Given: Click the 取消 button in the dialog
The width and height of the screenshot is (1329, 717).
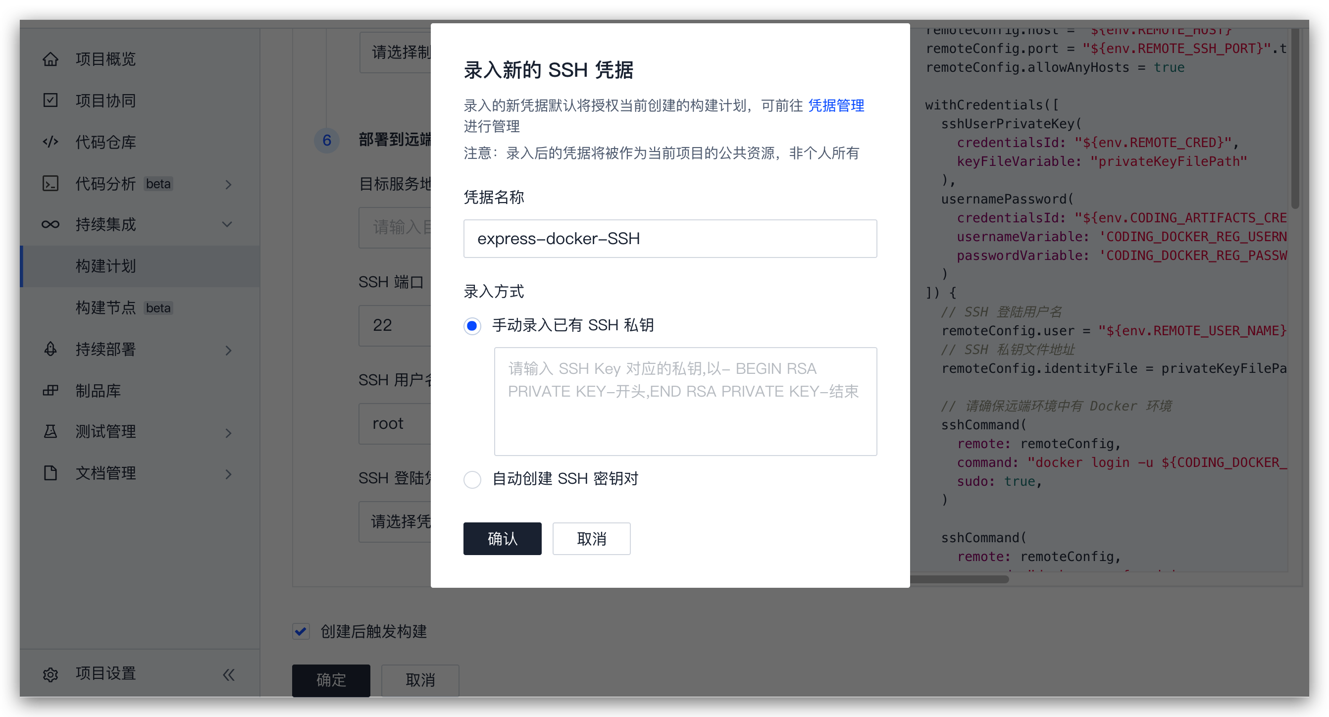Looking at the screenshot, I should tap(591, 539).
